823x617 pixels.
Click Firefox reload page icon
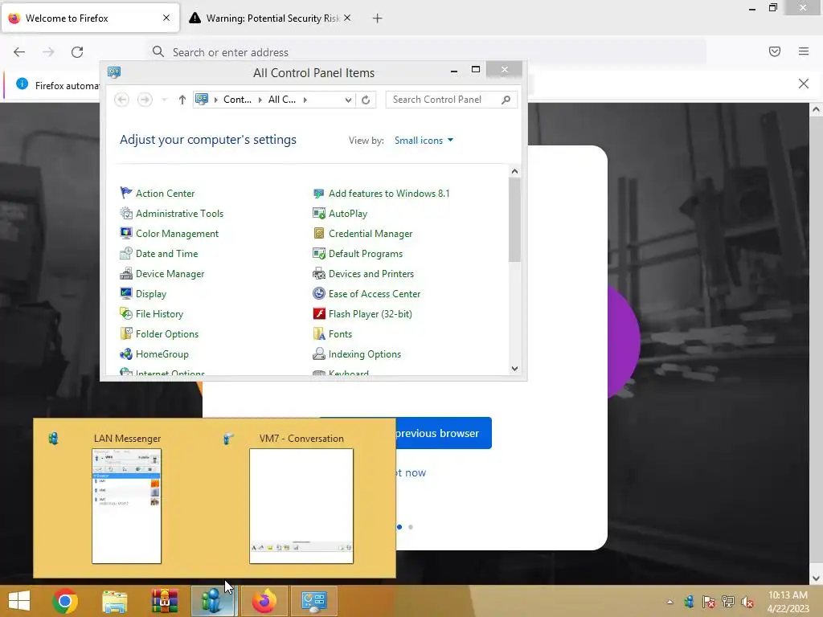(x=77, y=52)
